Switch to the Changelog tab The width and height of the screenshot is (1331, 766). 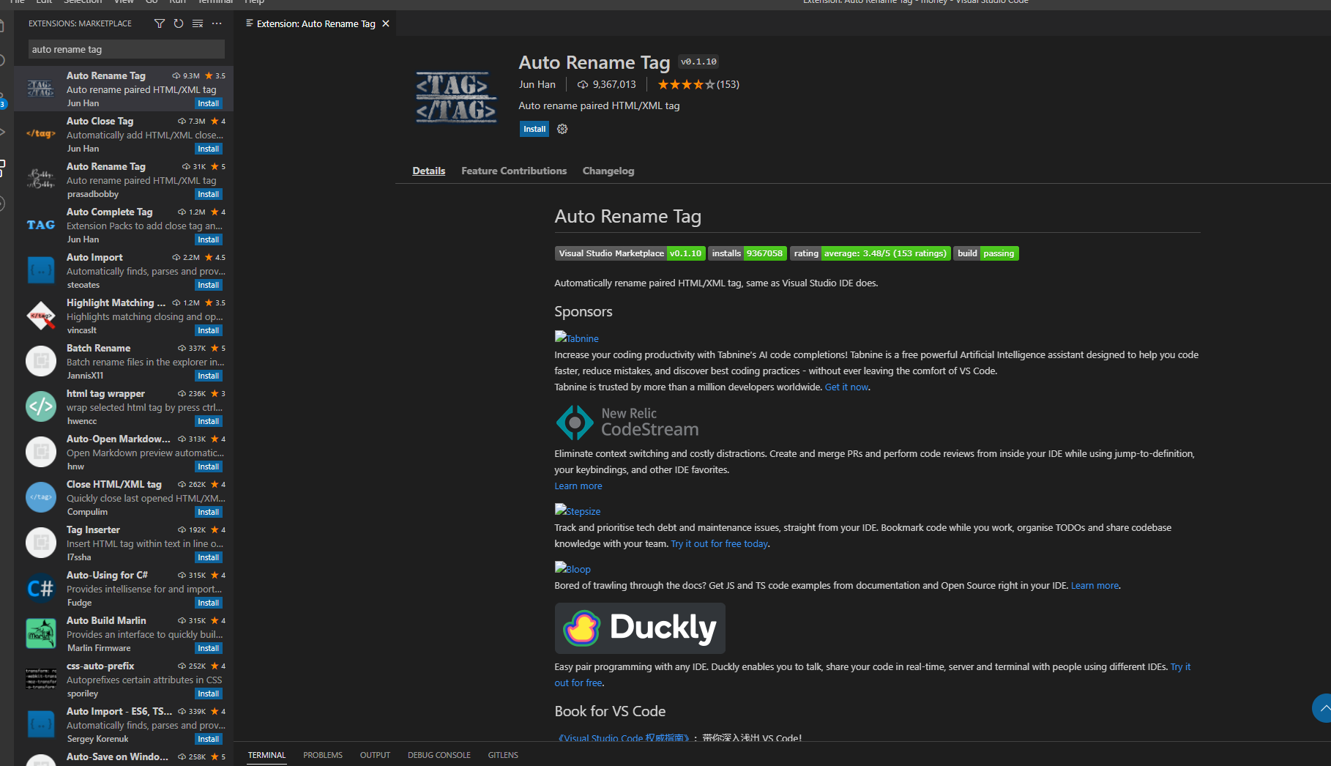coord(608,171)
